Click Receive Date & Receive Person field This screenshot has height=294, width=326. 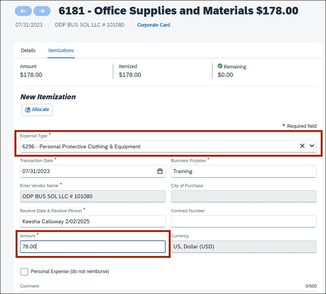pyautogui.click(x=93, y=221)
